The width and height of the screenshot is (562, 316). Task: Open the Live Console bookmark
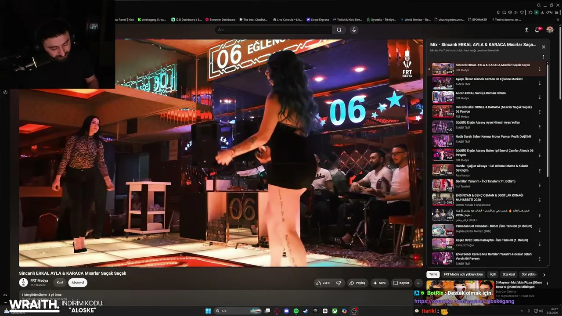pyautogui.click(x=288, y=20)
